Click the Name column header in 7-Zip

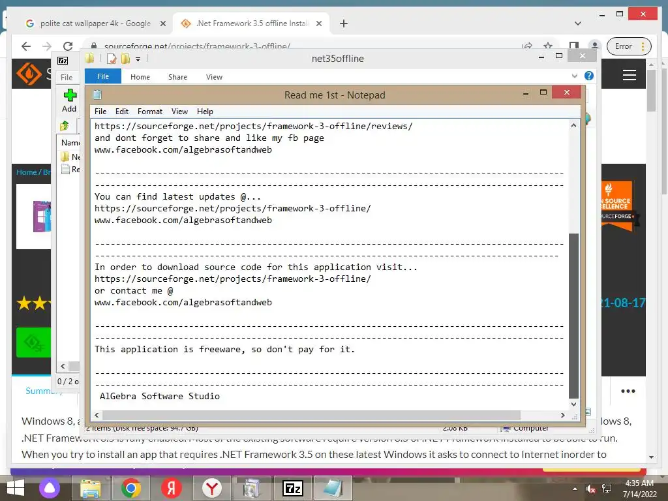(x=69, y=142)
